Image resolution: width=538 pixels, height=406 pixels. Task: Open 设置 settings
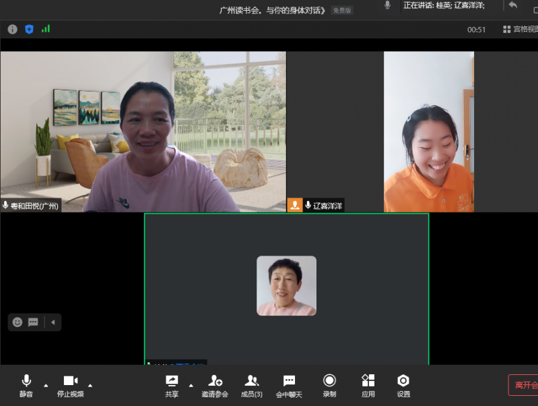pos(403,385)
